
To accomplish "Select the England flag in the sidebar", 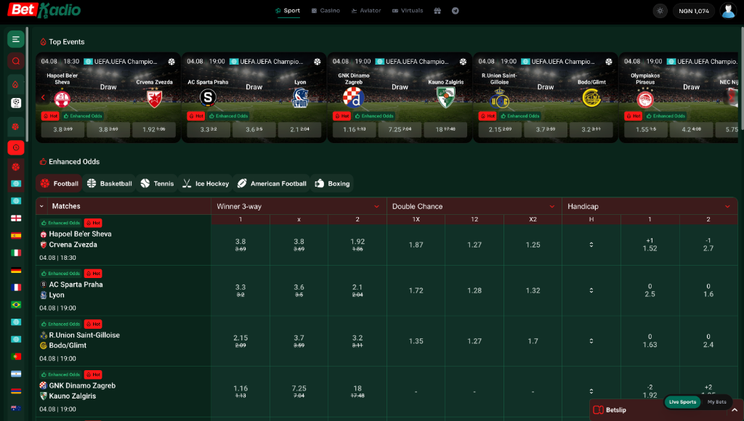I will [x=16, y=218].
